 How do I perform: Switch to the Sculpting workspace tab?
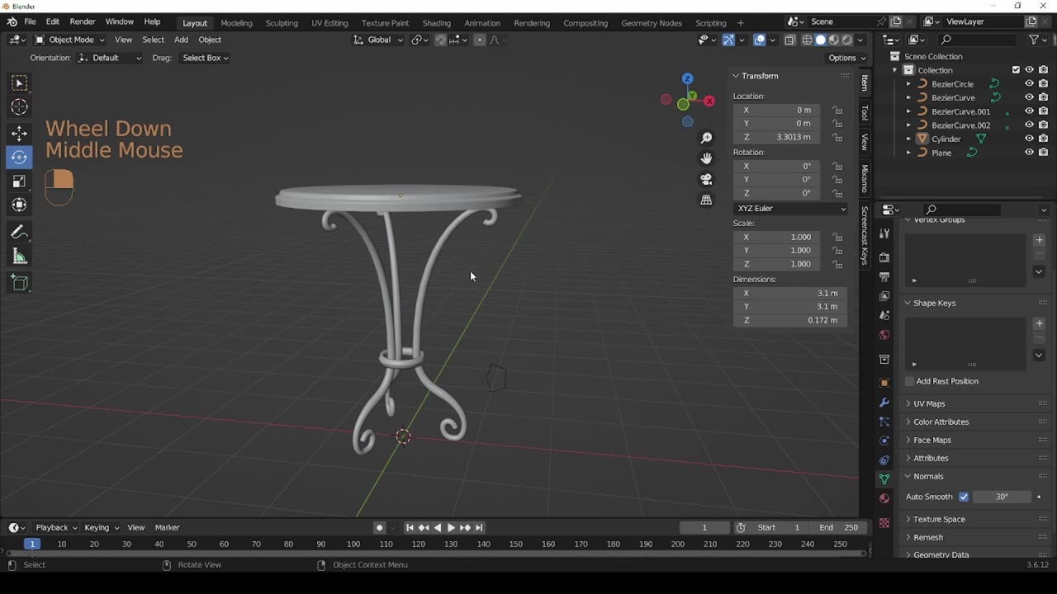[282, 23]
